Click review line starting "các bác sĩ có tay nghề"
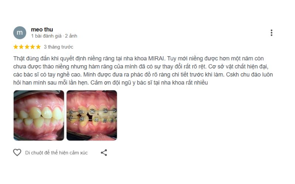This screenshot has height=184, width=295. pos(143,75)
